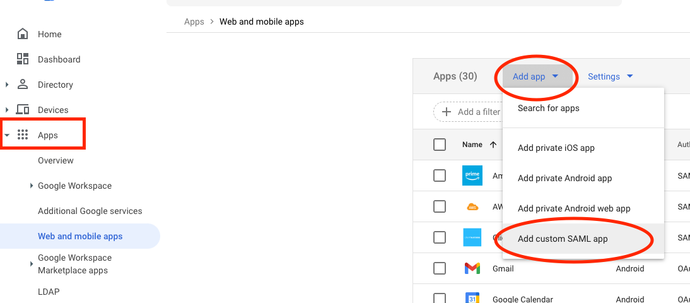Open the Settings dropdown
The image size is (690, 303).
[611, 76]
